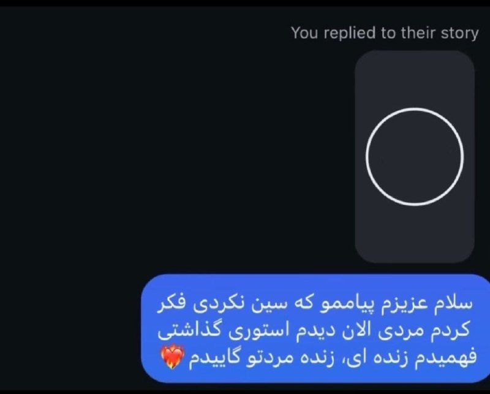Click the word 'الان' in second line
The image size is (490, 394).
click(x=357, y=330)
